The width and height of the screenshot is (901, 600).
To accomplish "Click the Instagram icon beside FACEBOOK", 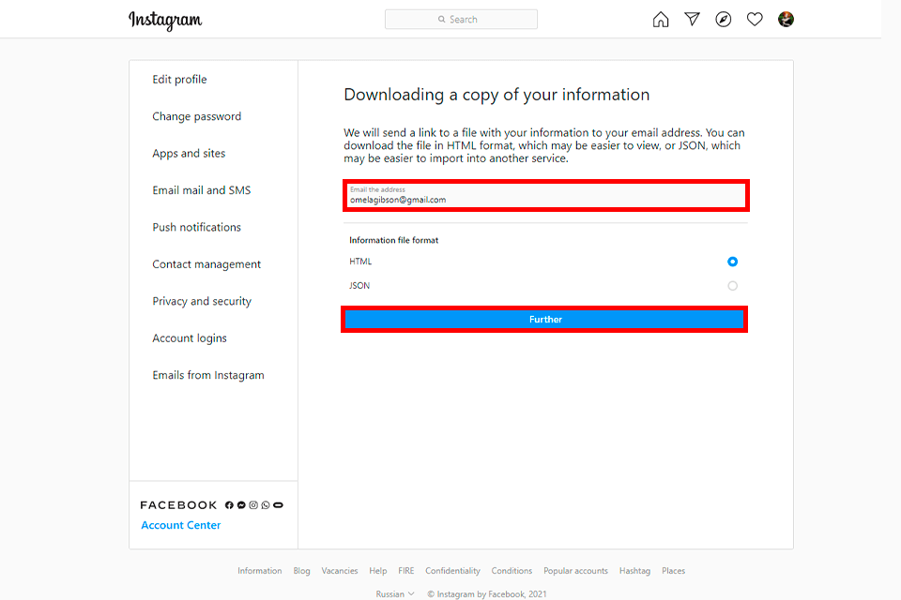I will [253, 505].
